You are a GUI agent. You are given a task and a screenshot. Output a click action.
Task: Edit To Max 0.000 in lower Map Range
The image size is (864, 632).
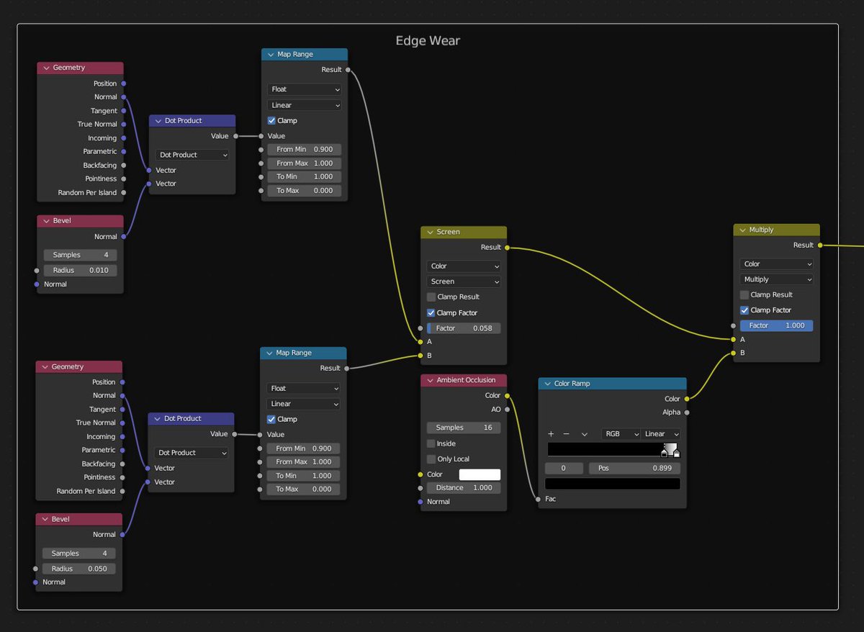303,489
